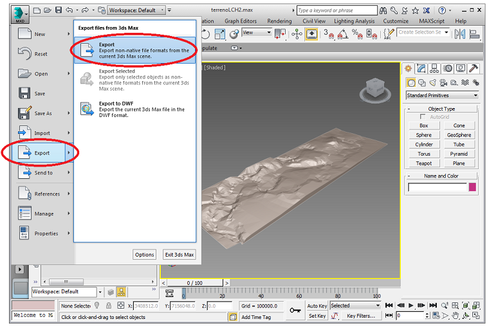Click the GeoSphere primitive button
The image size is (489, 328).
pos(459,135)
